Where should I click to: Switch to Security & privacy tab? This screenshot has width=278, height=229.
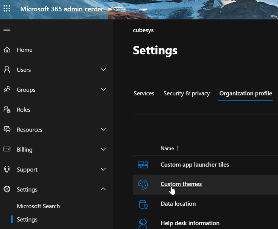[186, 93]
